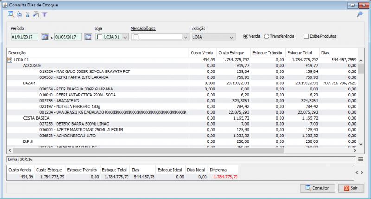Select row 019324 - MAC GALO 500GR SEMOLA
This screenshot has width=371, height=199.
[x=182, y=71]
